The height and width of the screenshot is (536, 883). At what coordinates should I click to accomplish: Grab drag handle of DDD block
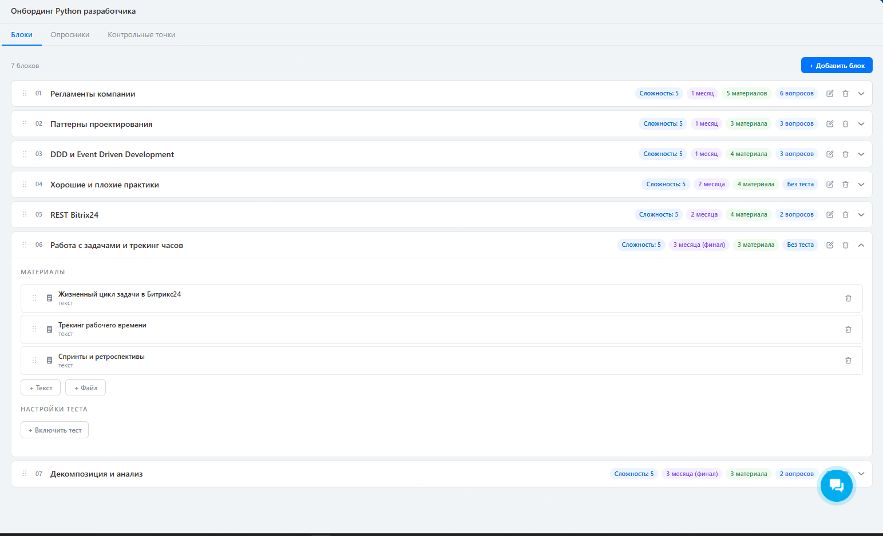25,154
